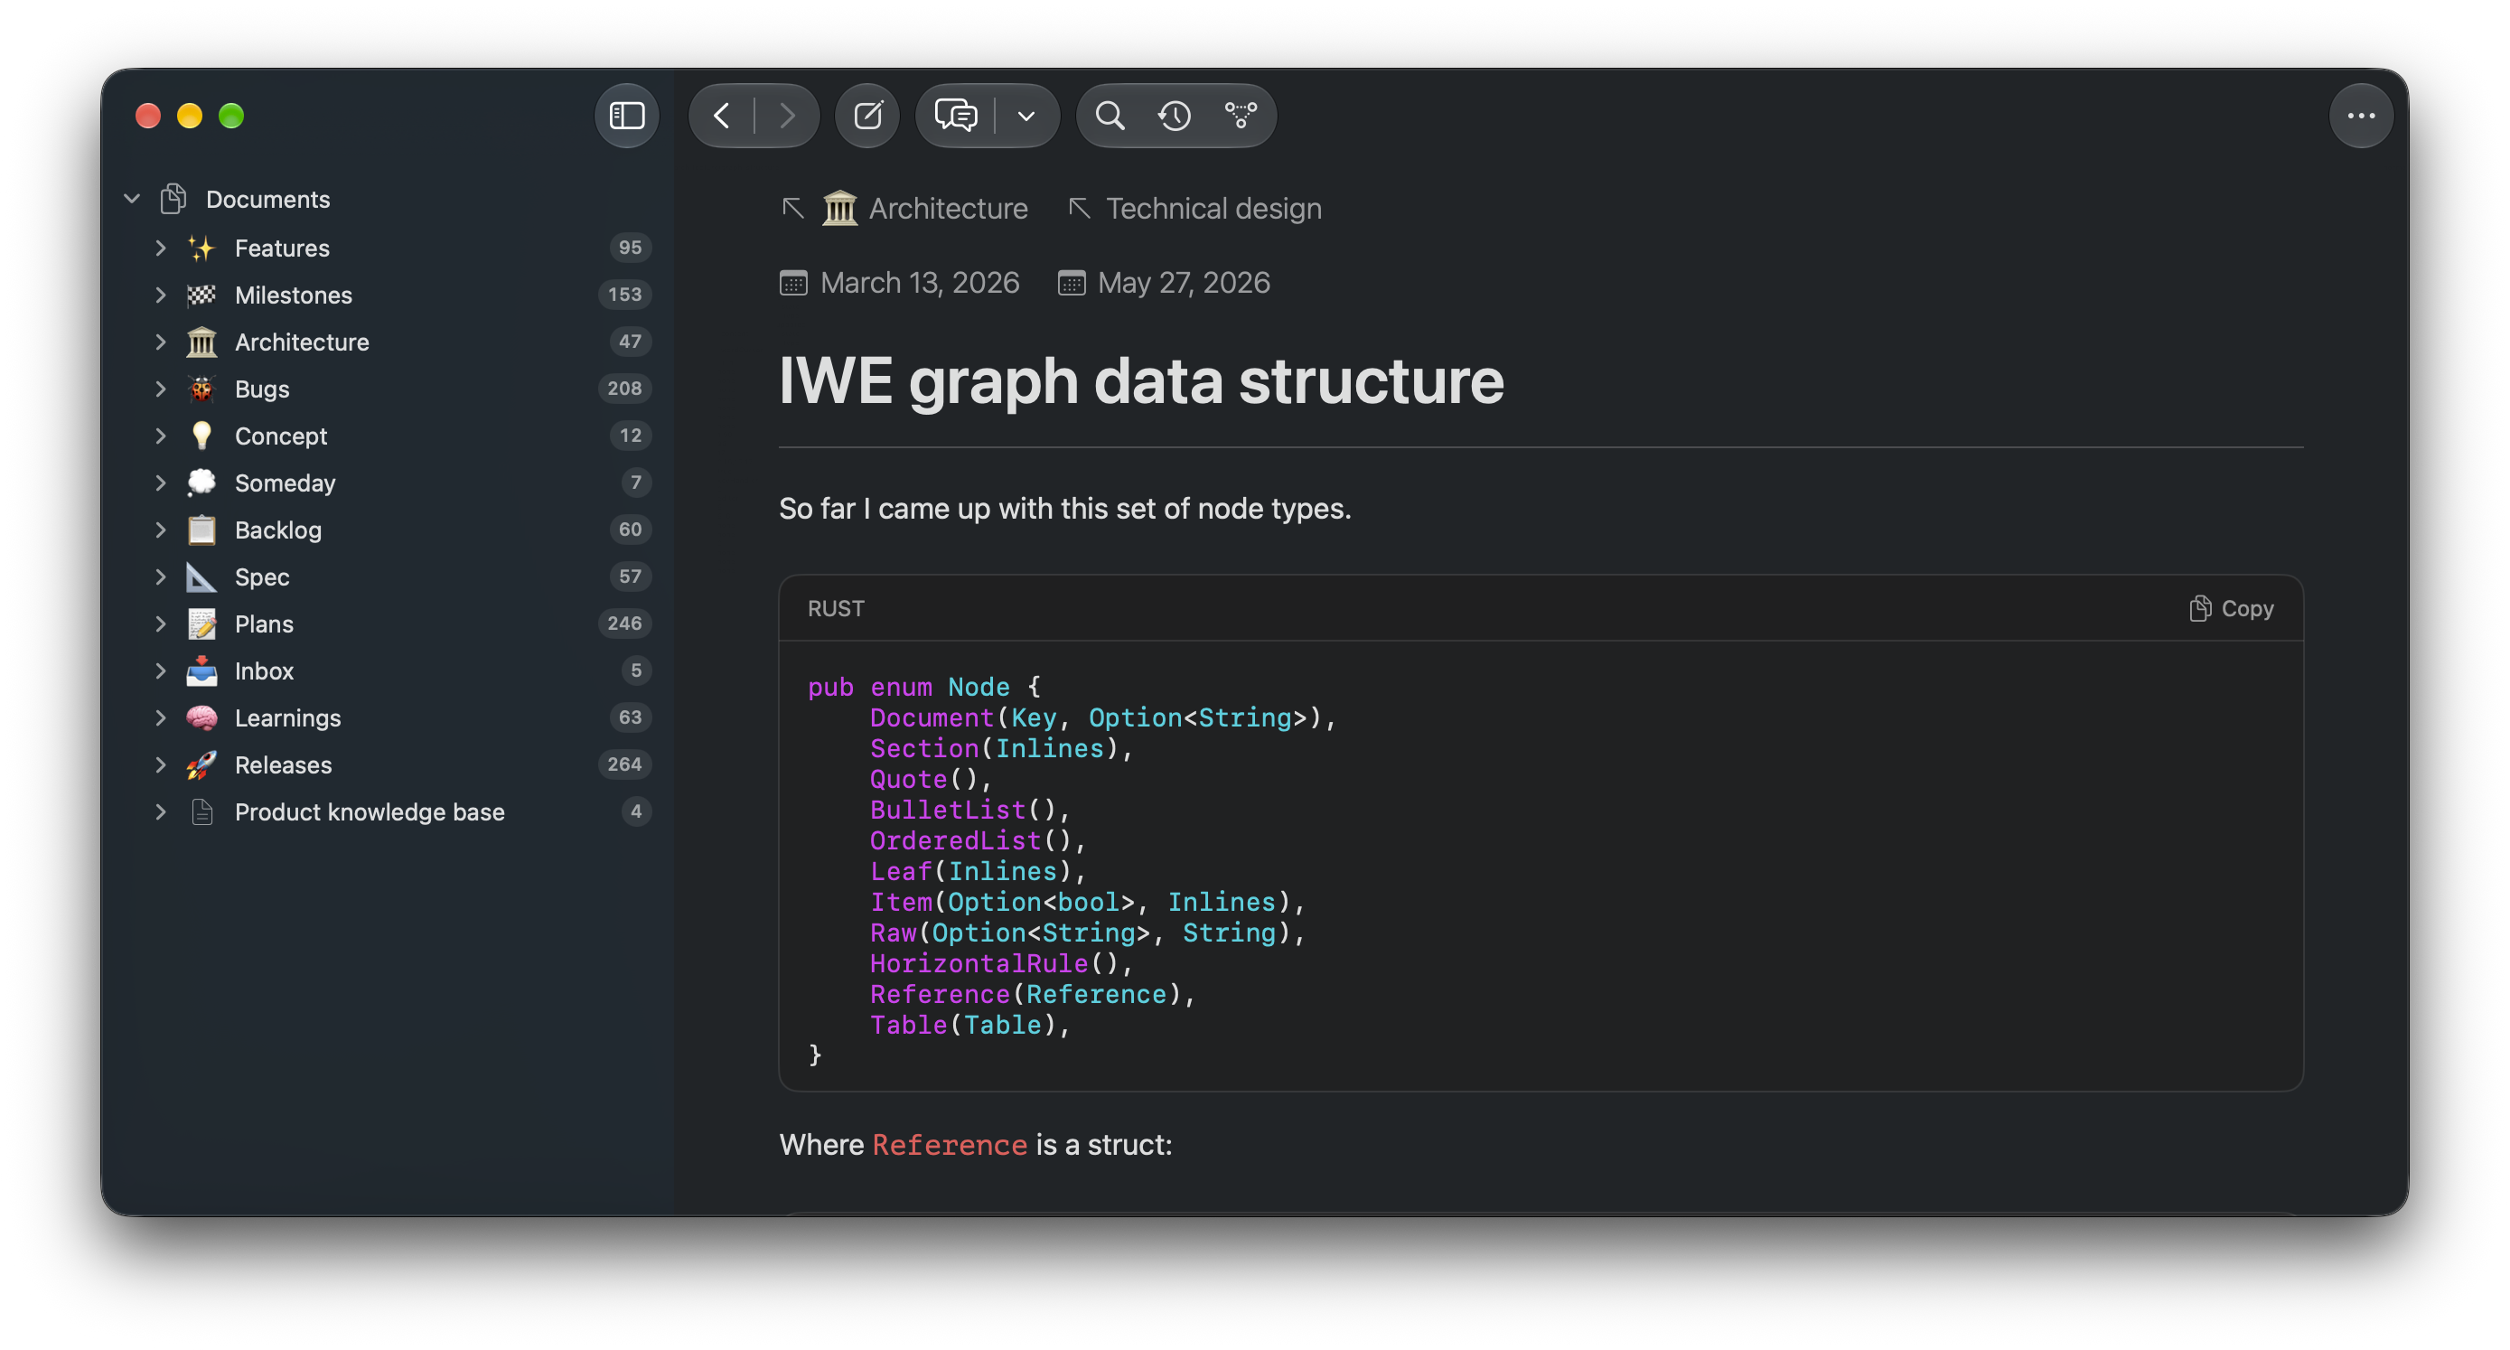This screenshot has width=2510, height=1350.
Task: Select the Someday thought cloud icon
Action: tap(201, 482)
